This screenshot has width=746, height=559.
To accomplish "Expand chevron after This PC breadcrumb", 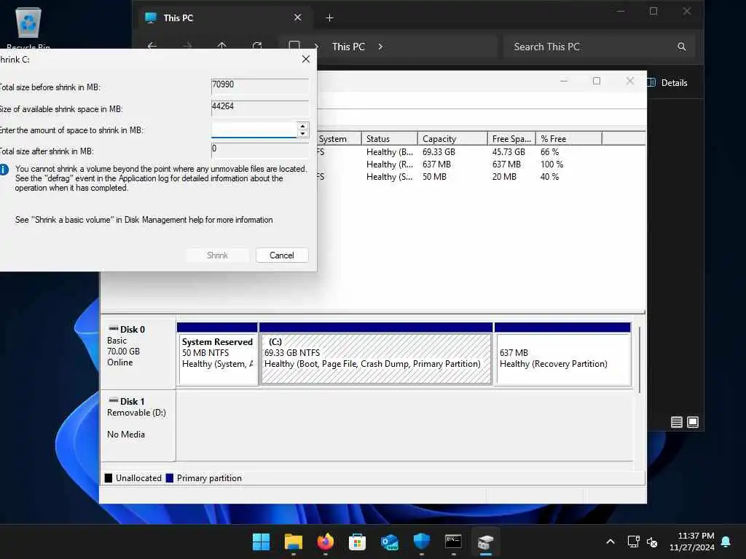I will click(x=380, y=47).
